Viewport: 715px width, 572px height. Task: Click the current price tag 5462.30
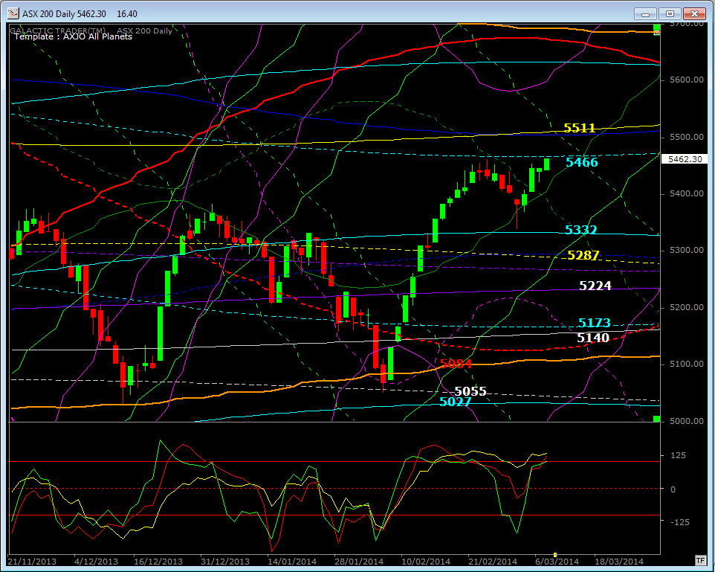[x=685, y=159]
